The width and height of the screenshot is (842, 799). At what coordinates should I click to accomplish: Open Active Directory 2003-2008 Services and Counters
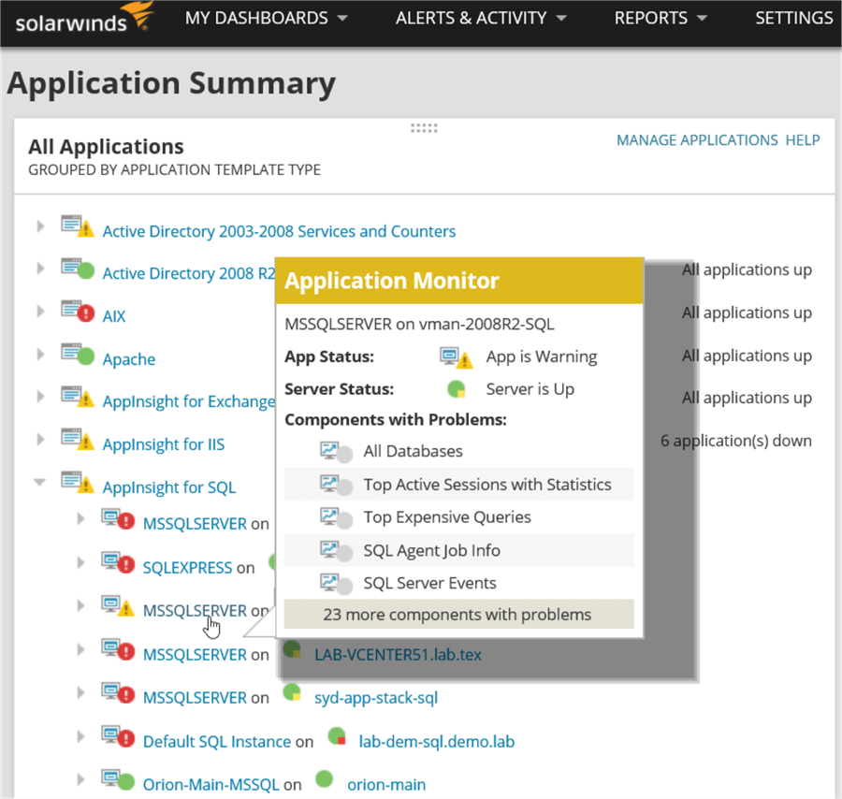(x=279, y=231)
